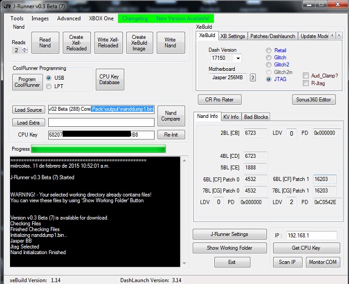Click the empty Load Extra field

[101, 122]
